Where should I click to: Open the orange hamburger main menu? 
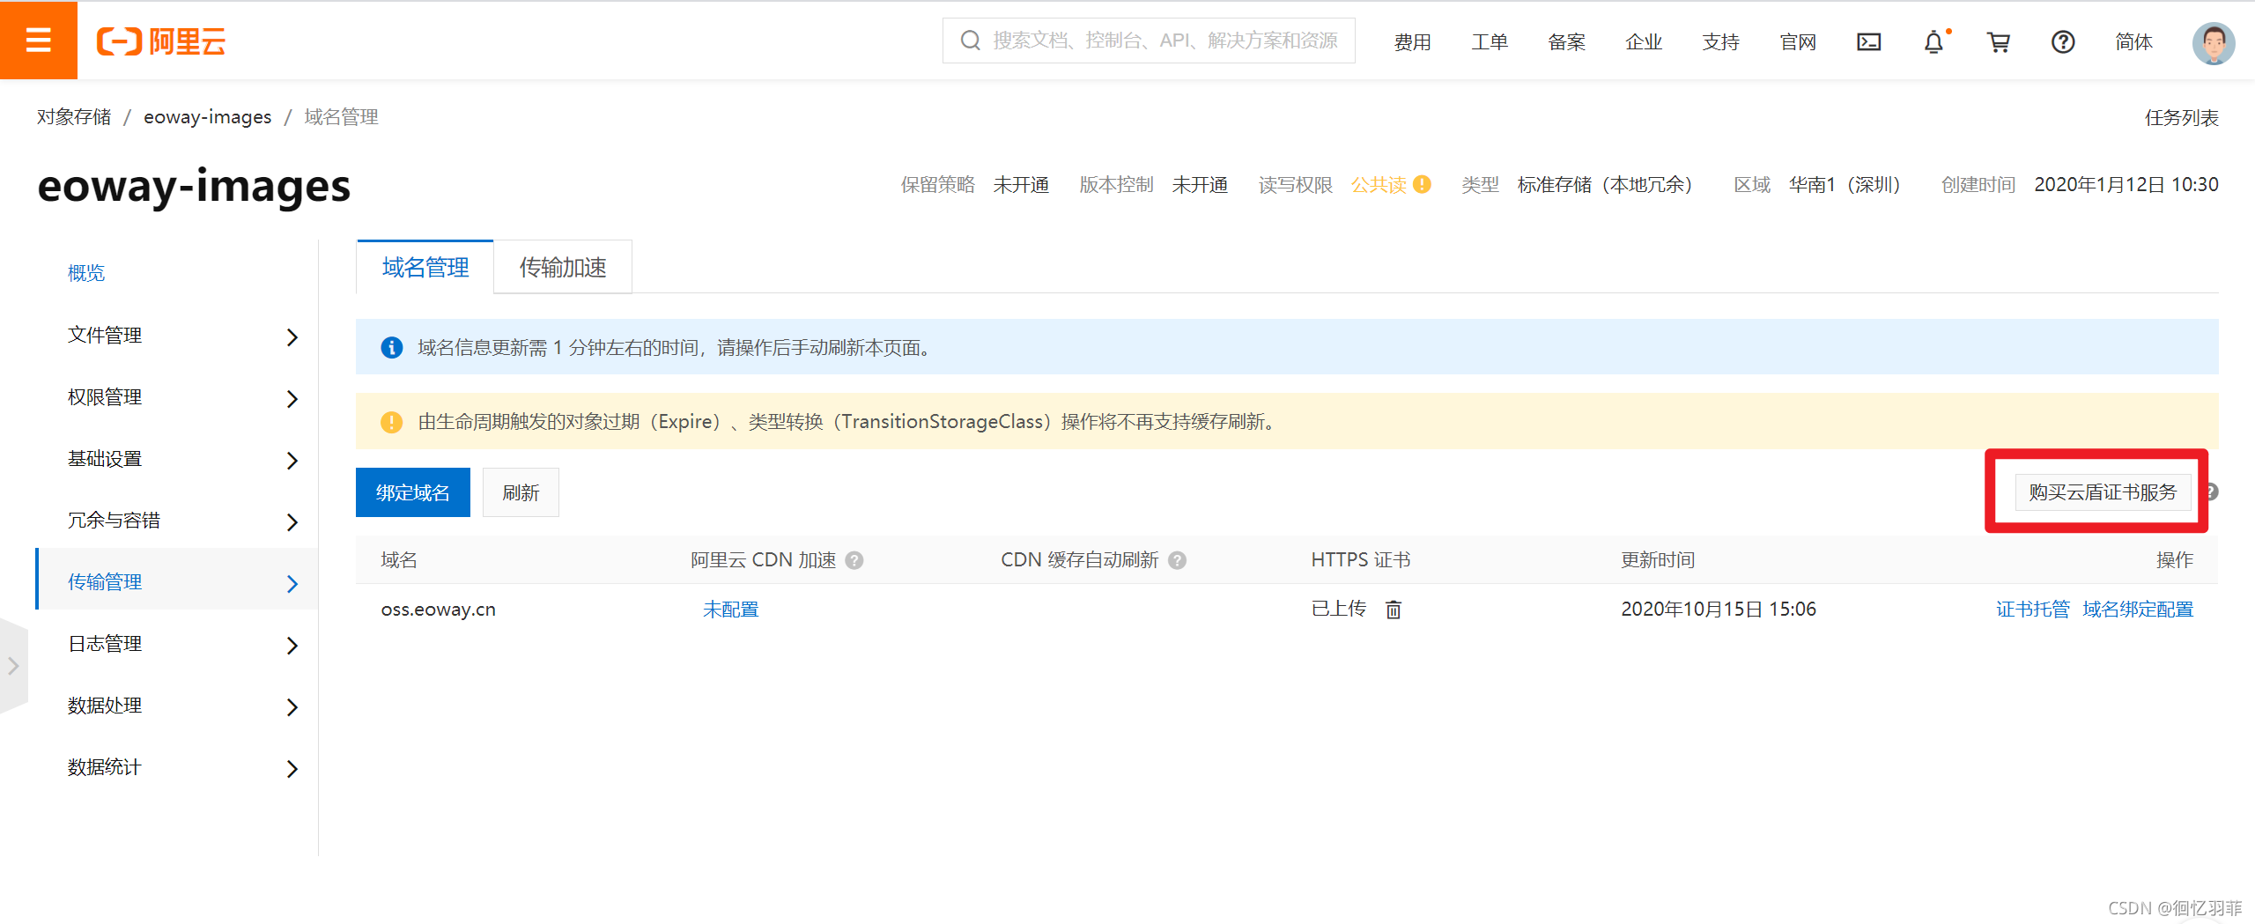pyautogui.click(x=38, y=40)
